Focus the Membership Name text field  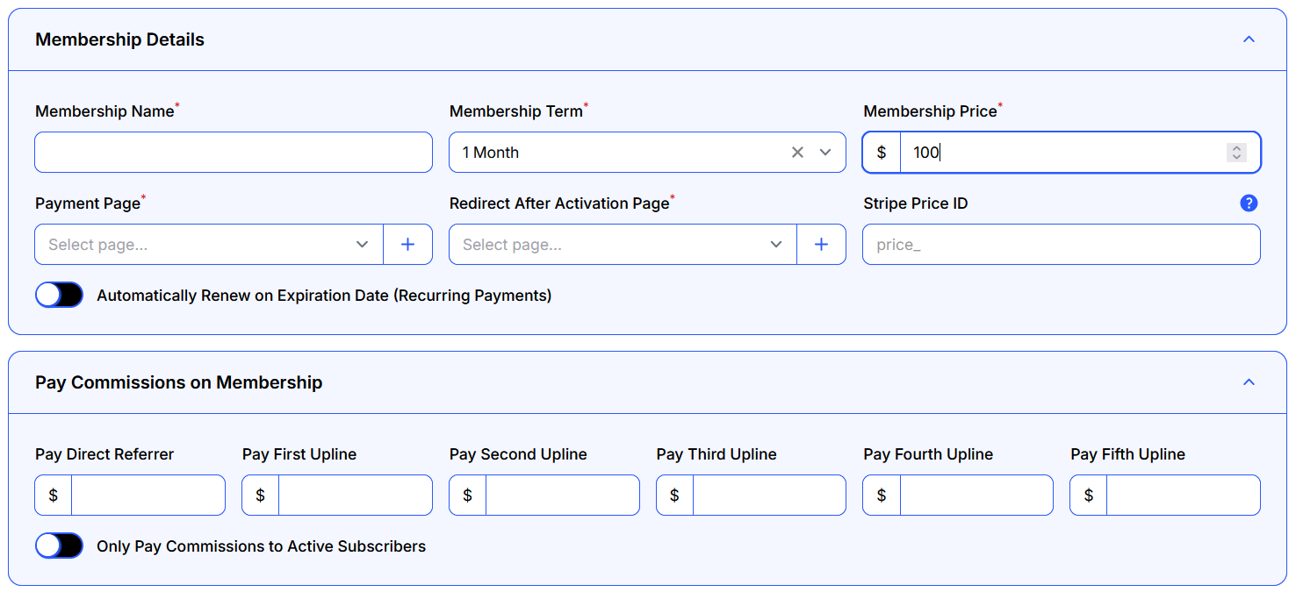tap(234, 153)
